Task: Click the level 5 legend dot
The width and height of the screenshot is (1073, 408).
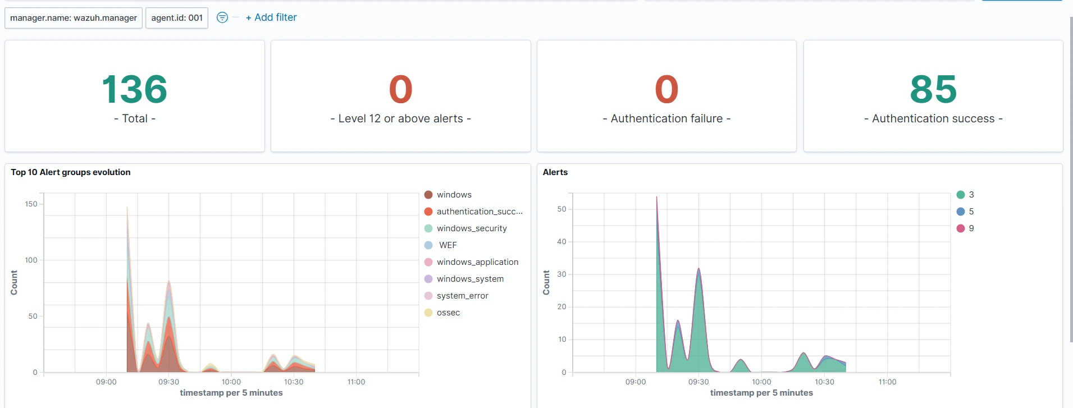Action: click(961, 212)
